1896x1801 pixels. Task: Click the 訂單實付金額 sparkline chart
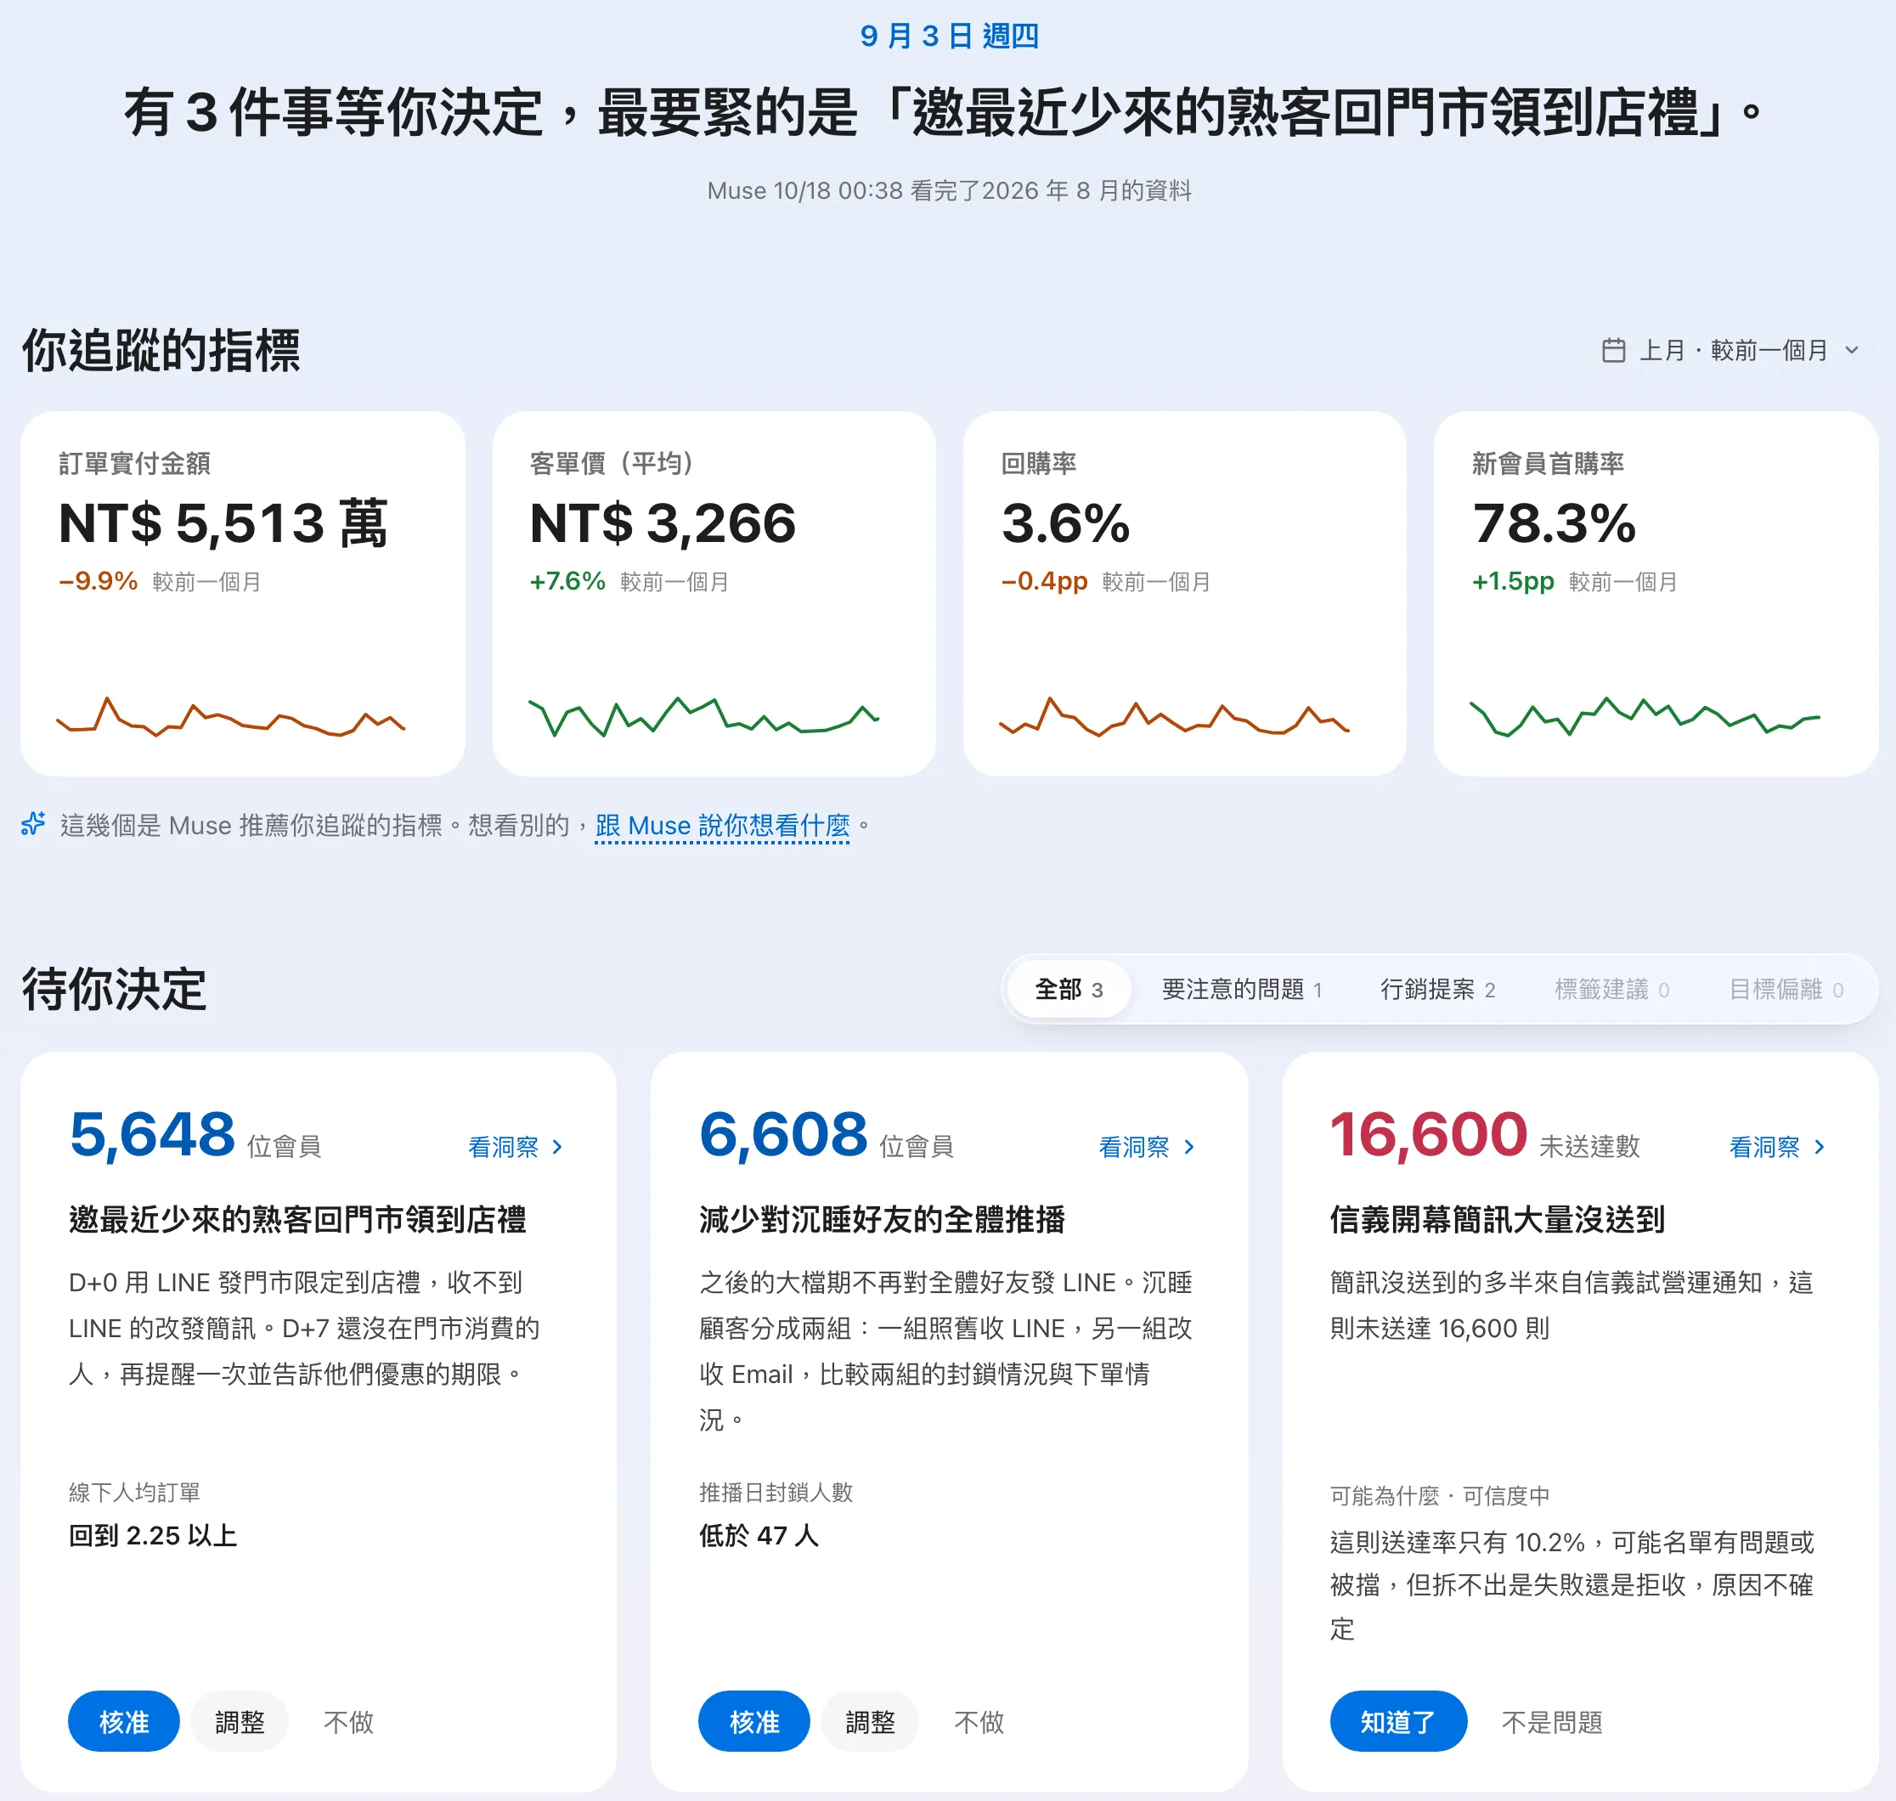tap(230, 716)
